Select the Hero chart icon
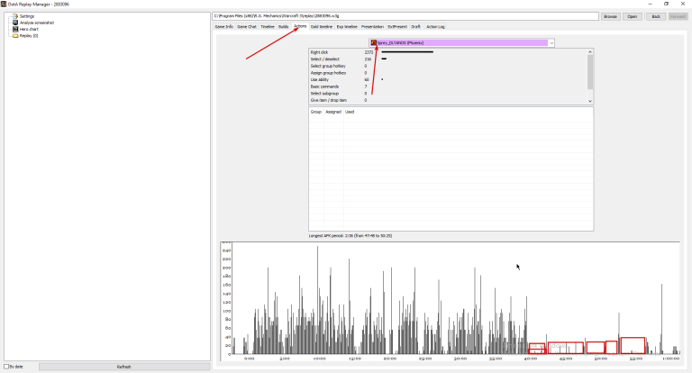This screenshot has height=373, width=692. (15, 29)
